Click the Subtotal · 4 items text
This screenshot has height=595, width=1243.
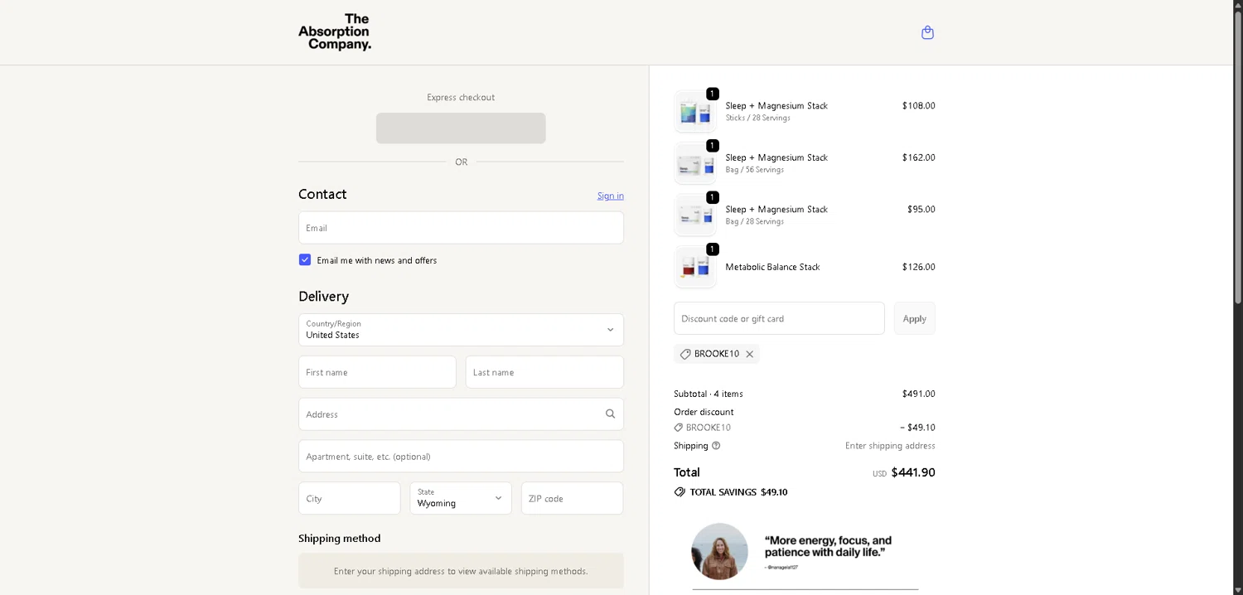709,394
